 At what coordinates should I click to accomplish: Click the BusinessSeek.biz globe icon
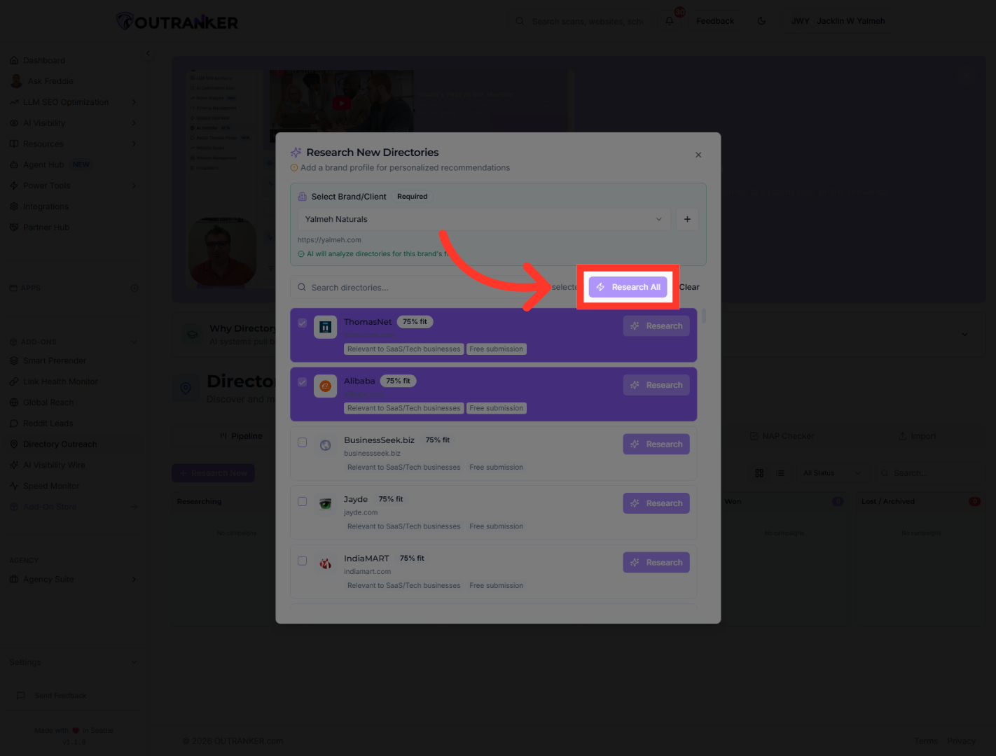[325, 445]
